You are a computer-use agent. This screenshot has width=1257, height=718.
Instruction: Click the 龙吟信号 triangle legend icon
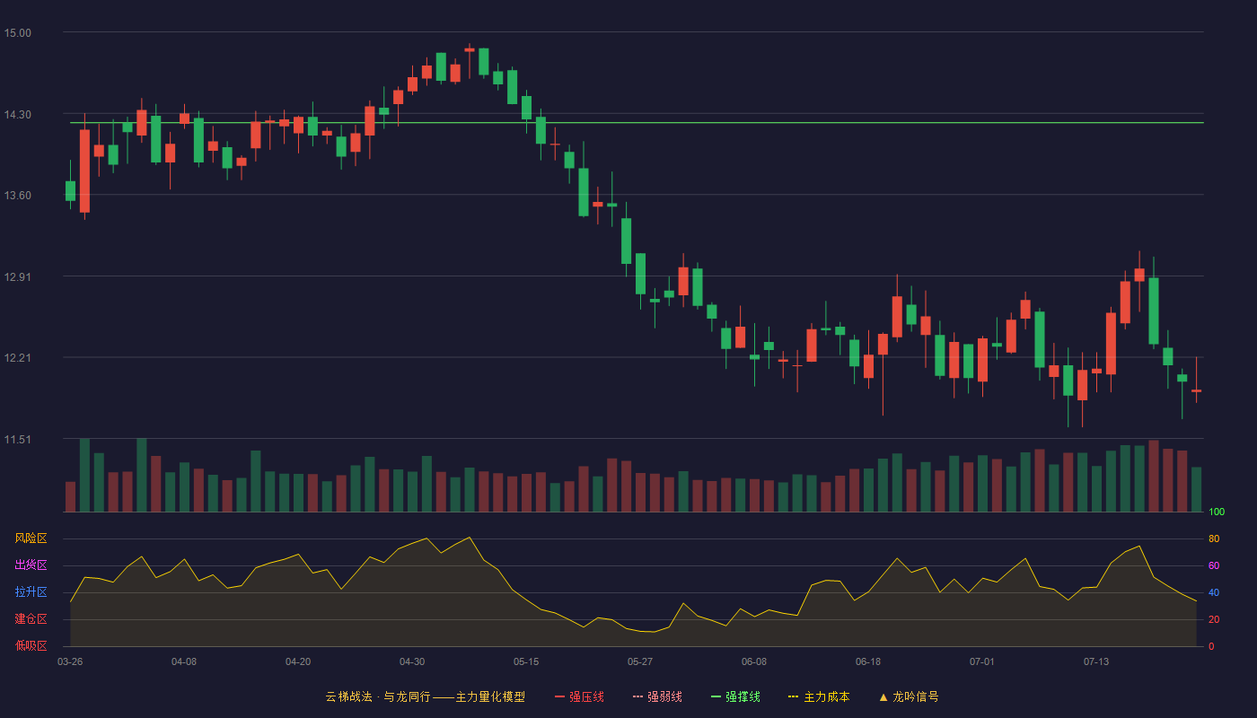click(x=883, y=696)
